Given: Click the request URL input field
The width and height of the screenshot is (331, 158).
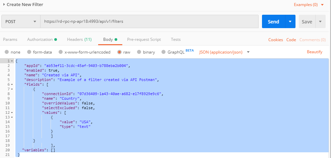Looking at the screenshot, I should pos(149,21).
